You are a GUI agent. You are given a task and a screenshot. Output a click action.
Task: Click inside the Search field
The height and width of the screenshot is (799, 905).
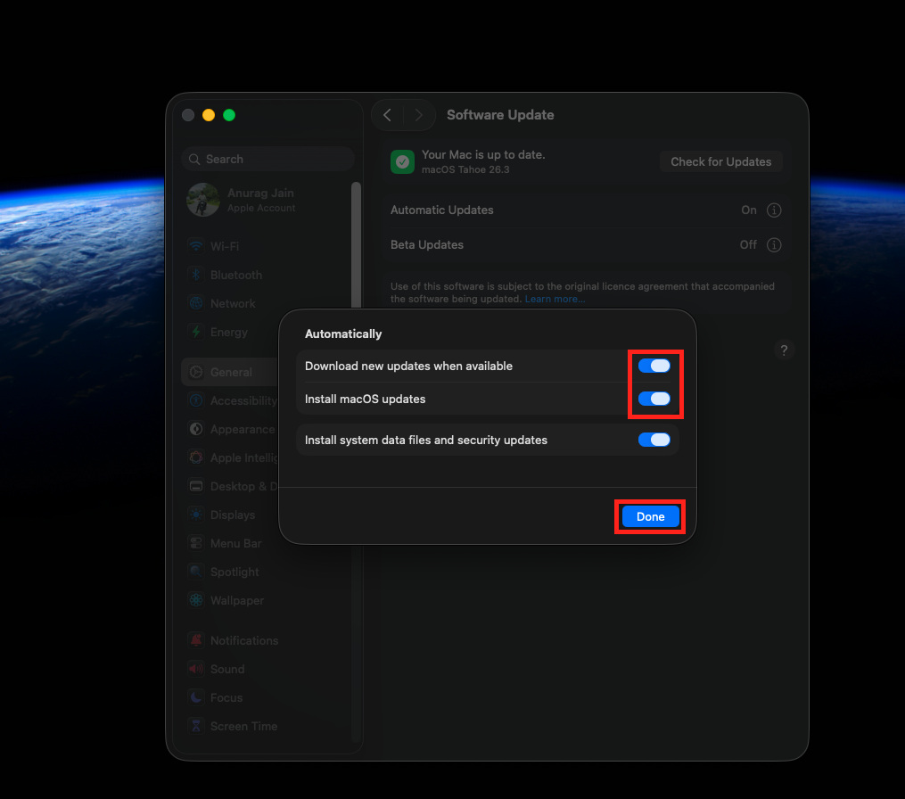[x=267, y=158]
